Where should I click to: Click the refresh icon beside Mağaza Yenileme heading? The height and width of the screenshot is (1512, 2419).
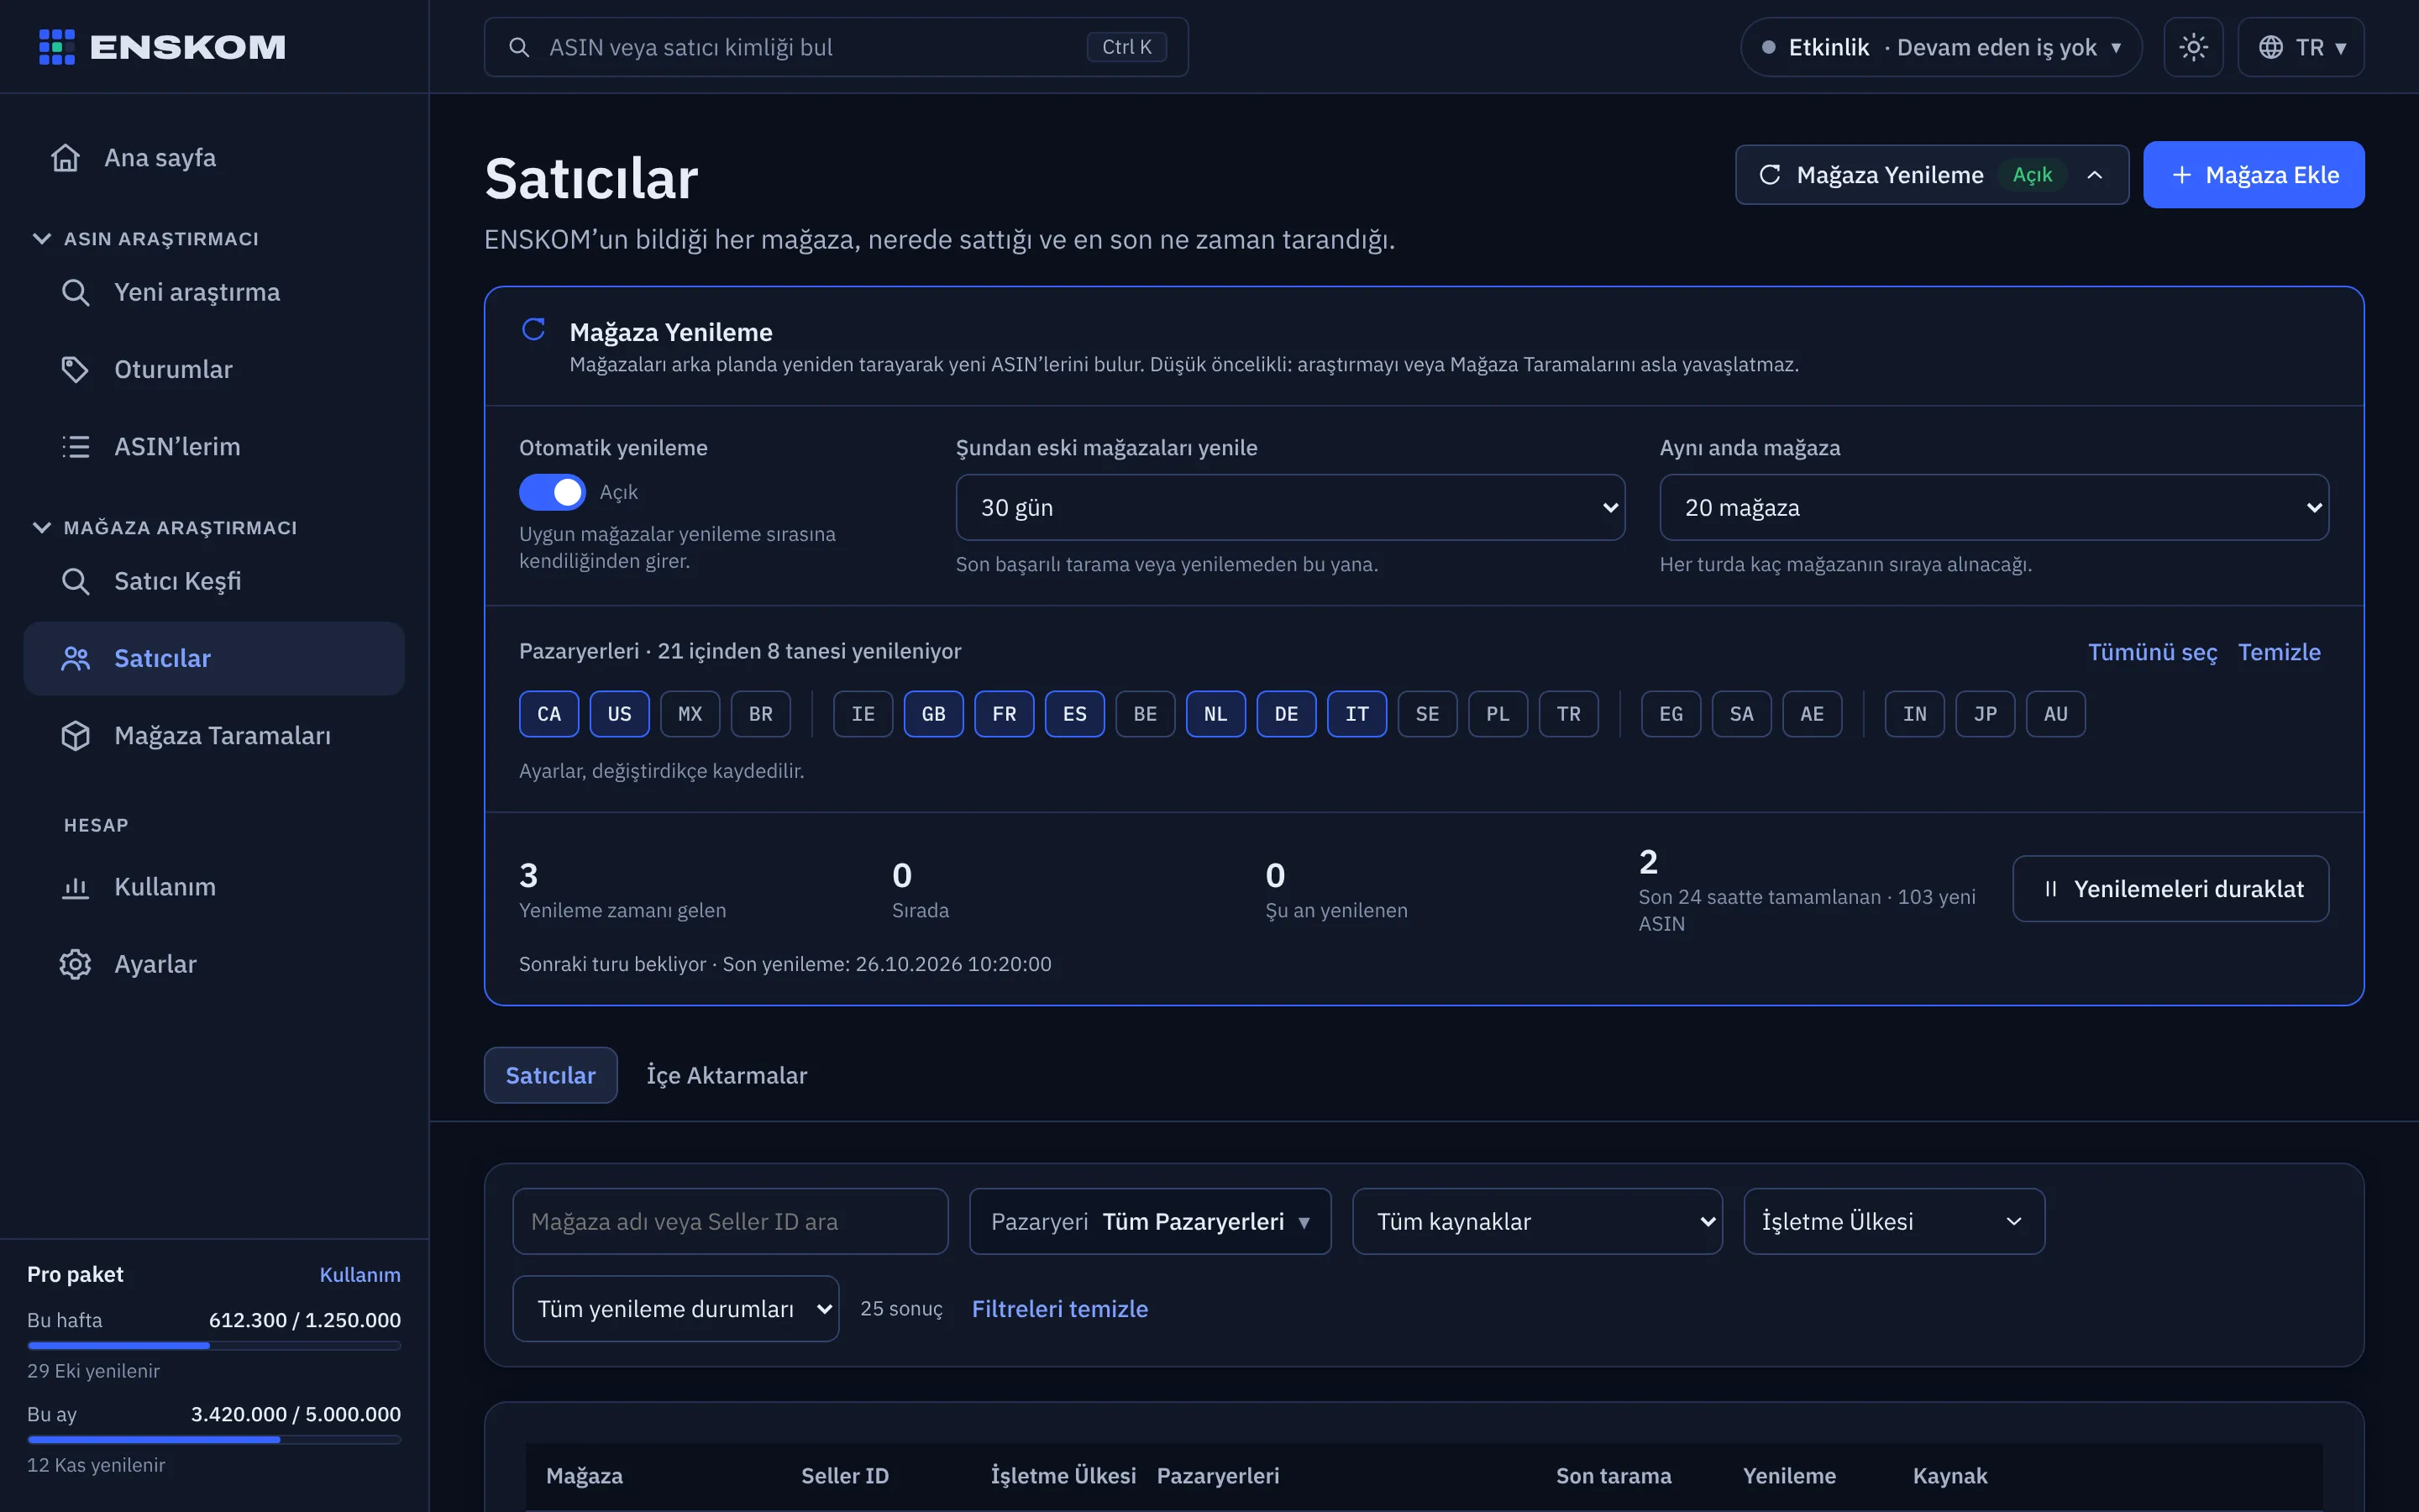pos(534,329)
